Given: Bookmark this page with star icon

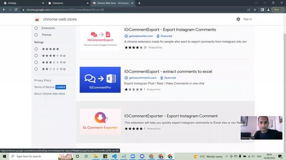Looking at the screenshot, I should click(255, 10).
